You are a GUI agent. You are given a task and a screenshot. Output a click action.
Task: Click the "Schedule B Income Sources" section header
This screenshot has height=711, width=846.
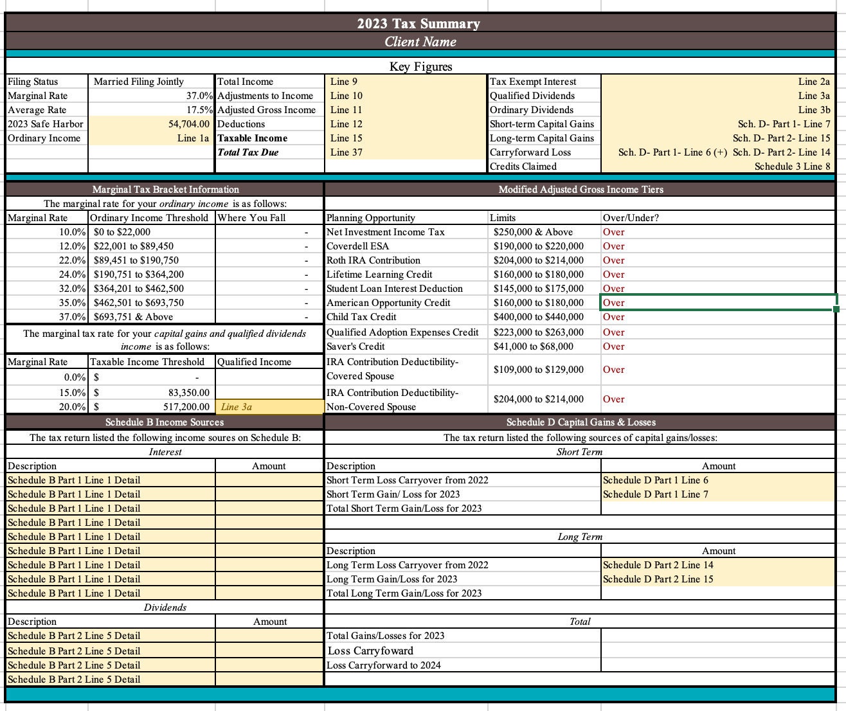[165, 422]
